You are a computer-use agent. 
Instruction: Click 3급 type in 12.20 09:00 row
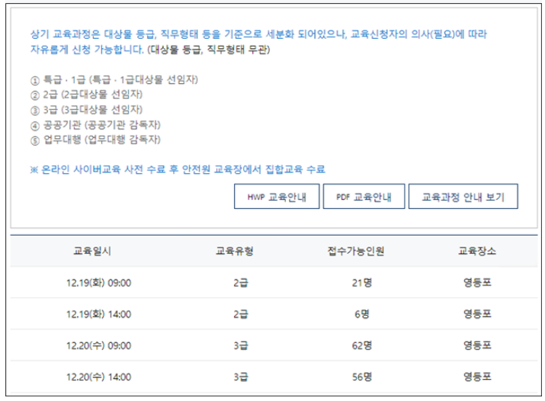241,345
